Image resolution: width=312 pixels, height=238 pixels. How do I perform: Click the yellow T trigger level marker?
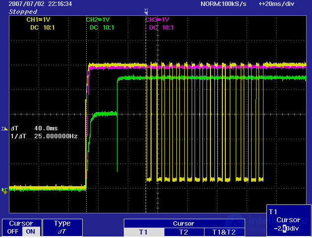tap(4, 128)
